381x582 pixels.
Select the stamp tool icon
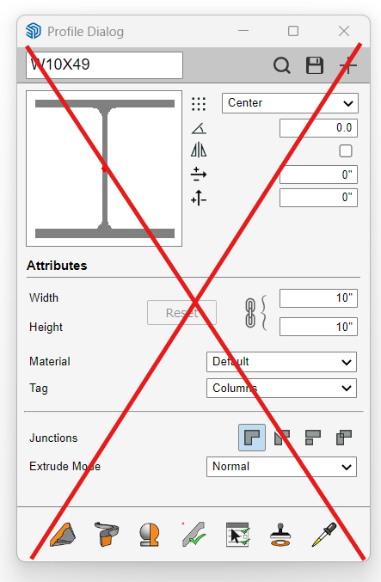[x=280, y=535]
